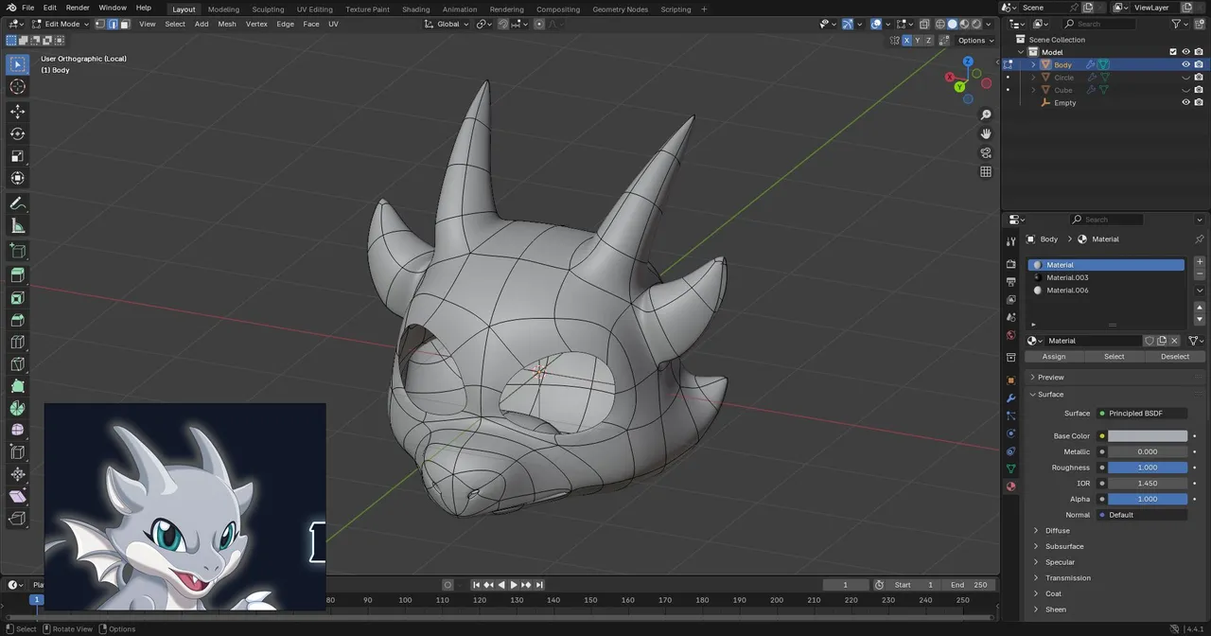1211x636 pixels.
Task: Expand the Cube object in outliner
Action: coord(1033,90)
